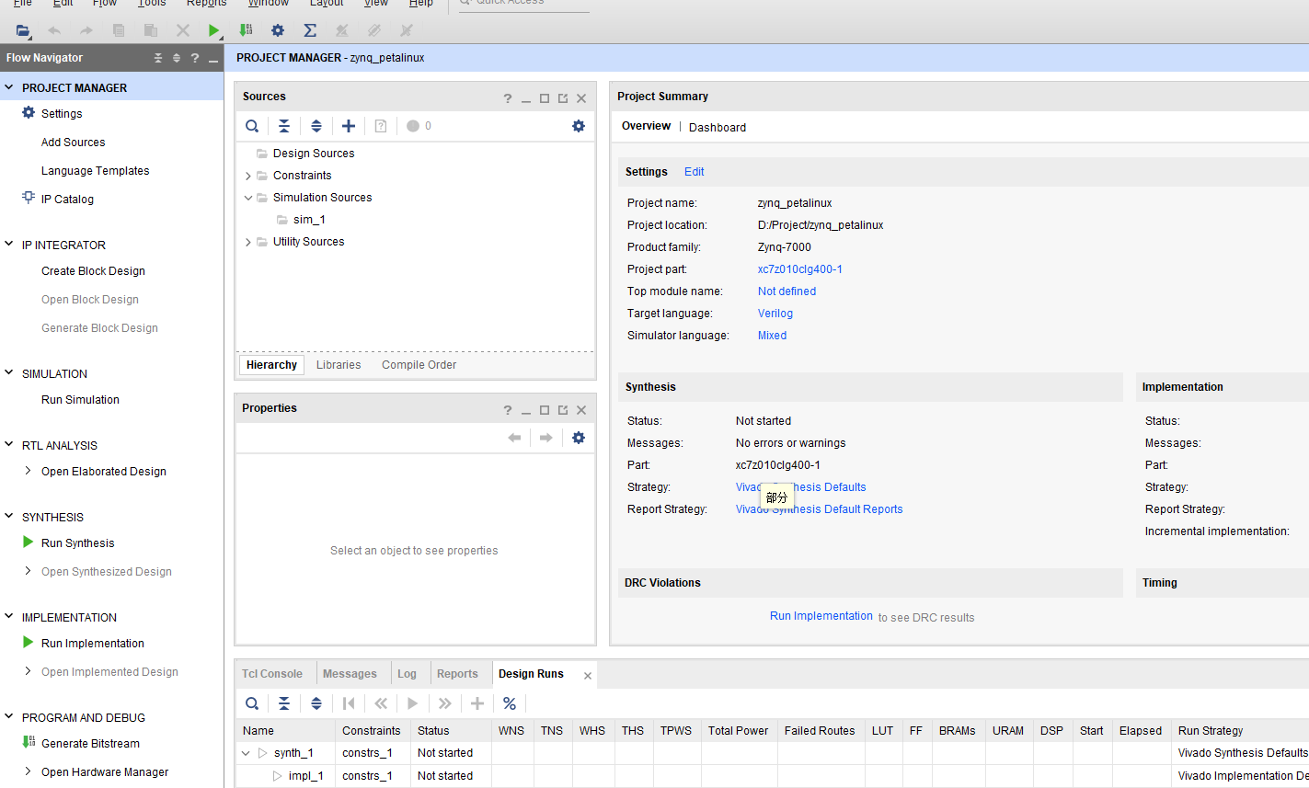Click the Sigma reports toolbar icon

(x=310, y=30)
